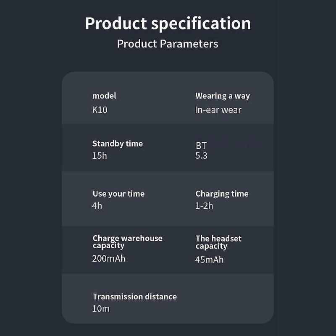
Task: Click the "Charging time" label
Action: [222, 194]
